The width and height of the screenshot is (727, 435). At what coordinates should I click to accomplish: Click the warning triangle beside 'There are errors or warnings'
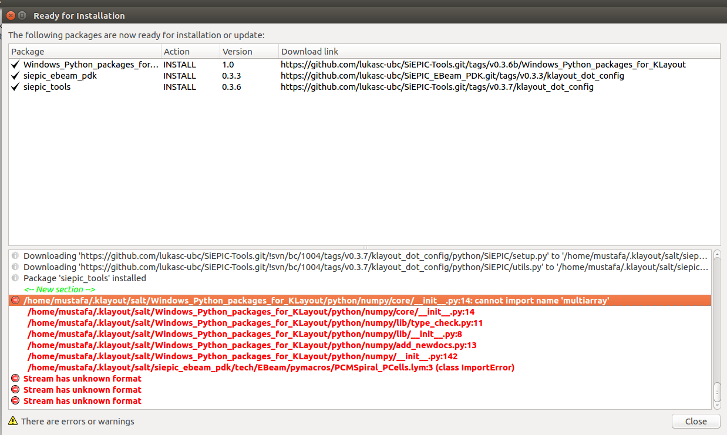[12, 421]
